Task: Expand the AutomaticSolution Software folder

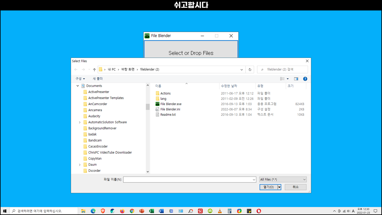Action: (80, 122)
